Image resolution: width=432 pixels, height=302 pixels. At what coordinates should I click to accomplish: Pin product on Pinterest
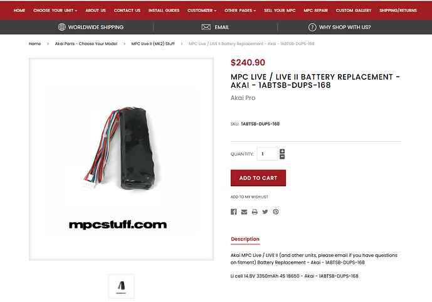(x=275, y=212)
